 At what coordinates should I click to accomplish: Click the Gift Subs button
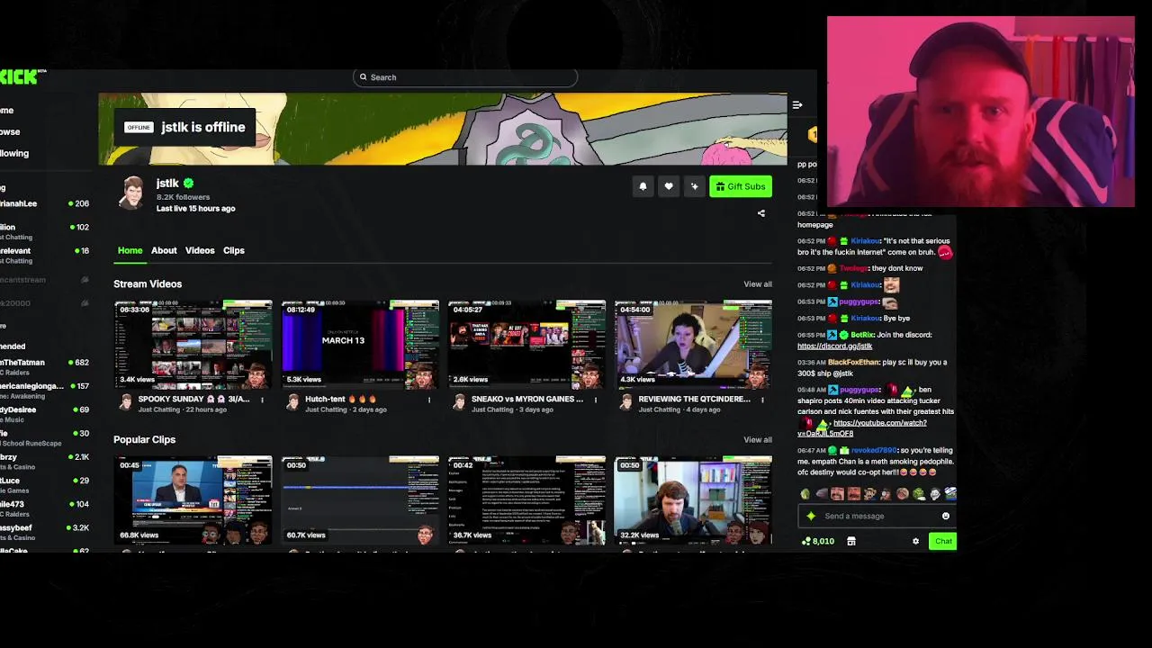coord(741,186)
